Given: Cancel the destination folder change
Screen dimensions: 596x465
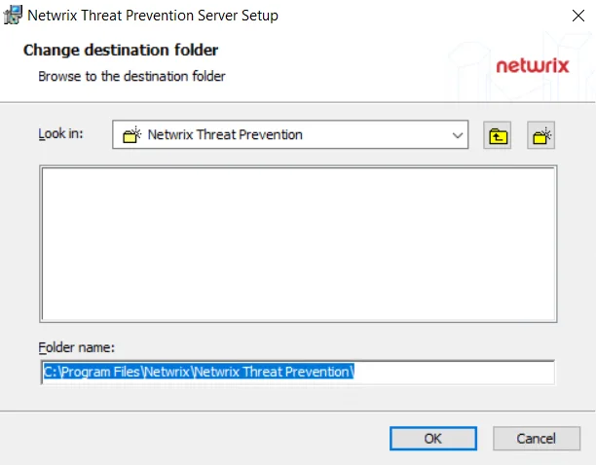Looking at the screenshot, I should (537, 439).
